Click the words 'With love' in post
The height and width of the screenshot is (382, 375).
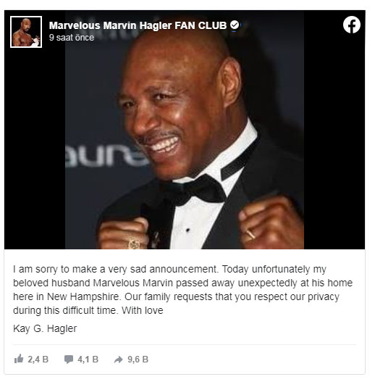tap(143, 310)
